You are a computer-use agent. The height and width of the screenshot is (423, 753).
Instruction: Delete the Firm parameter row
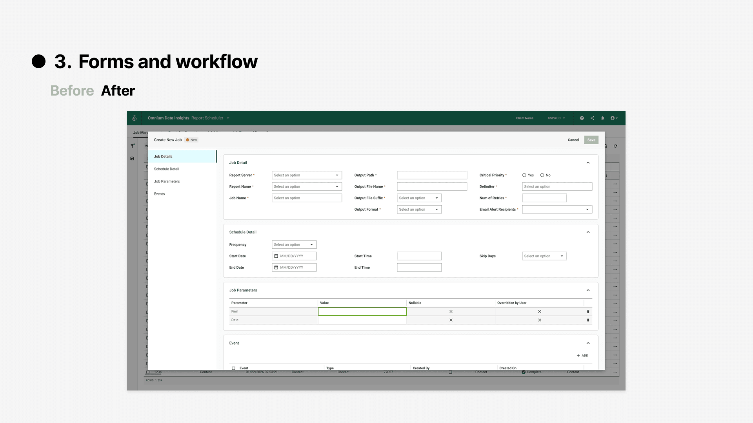point(588,312)
